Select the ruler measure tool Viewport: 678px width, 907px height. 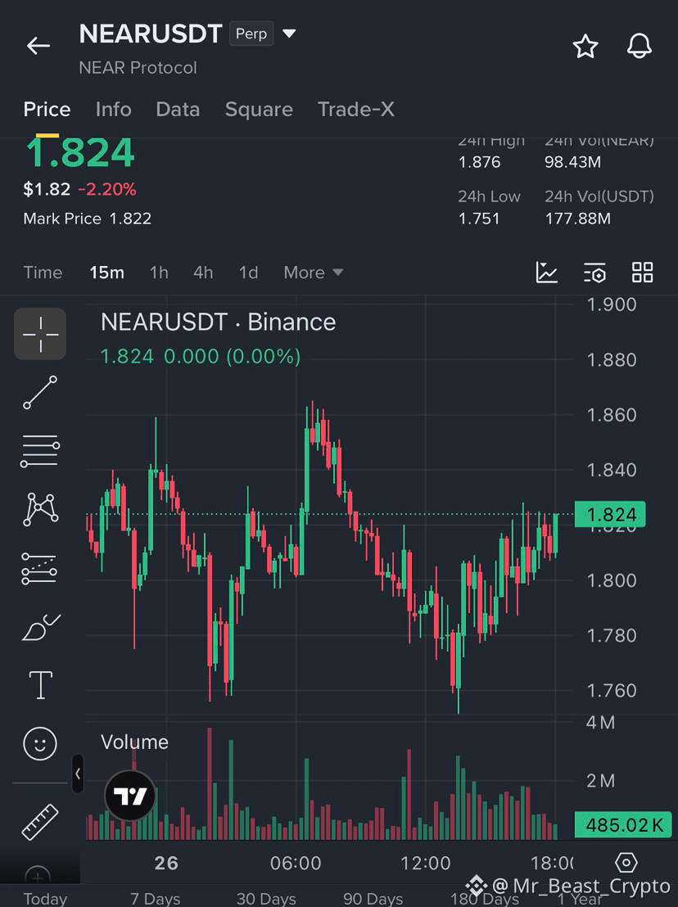pos(40,822)
